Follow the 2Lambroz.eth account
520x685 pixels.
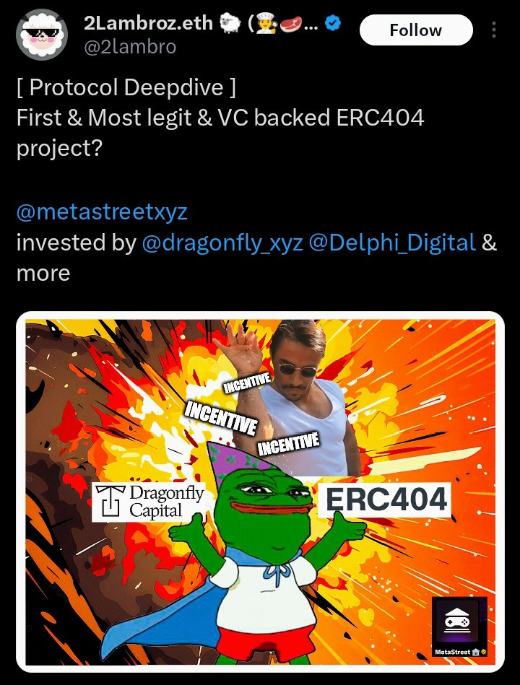(x=416, y=30)
